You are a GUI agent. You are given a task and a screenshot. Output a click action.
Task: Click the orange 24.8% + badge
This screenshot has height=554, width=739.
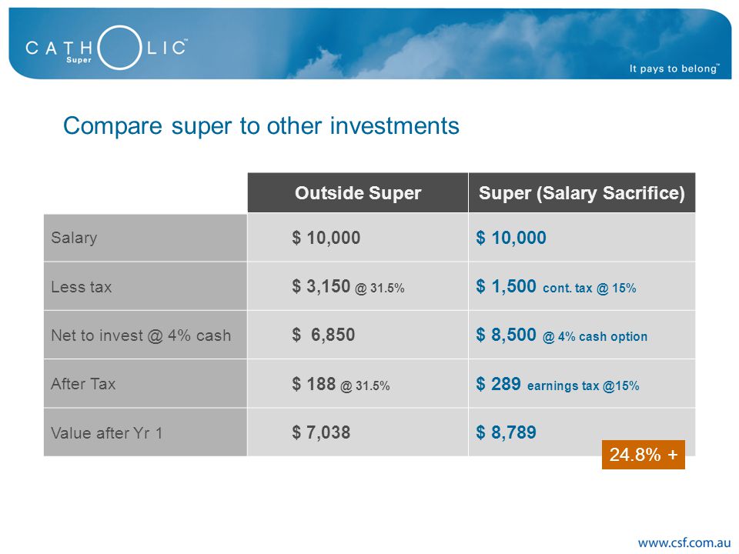[644, 455]
